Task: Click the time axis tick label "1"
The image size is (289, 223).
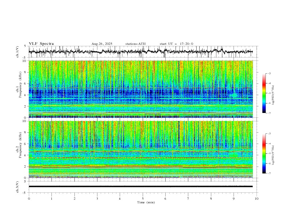Action: (51, 199)
